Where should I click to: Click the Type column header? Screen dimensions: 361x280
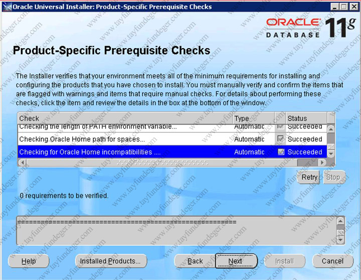(x=254, y=118)
